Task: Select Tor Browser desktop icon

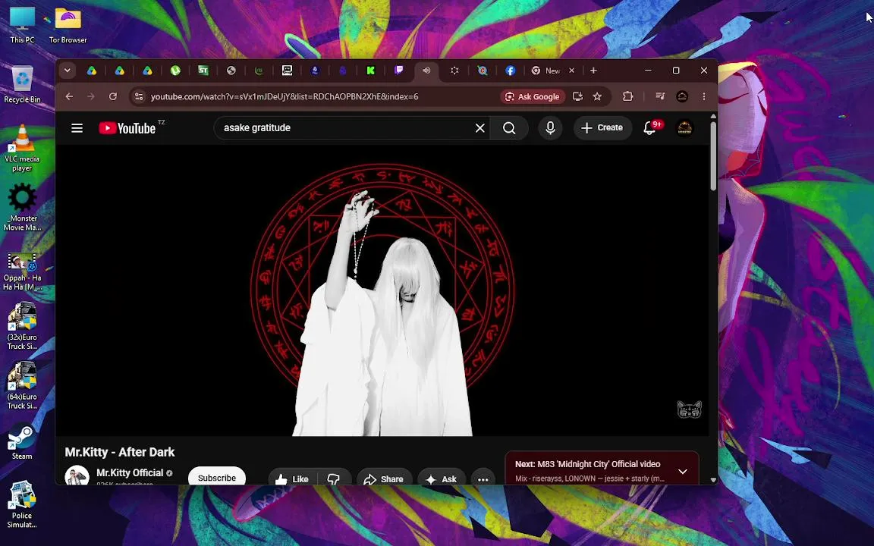Action: 68,26
